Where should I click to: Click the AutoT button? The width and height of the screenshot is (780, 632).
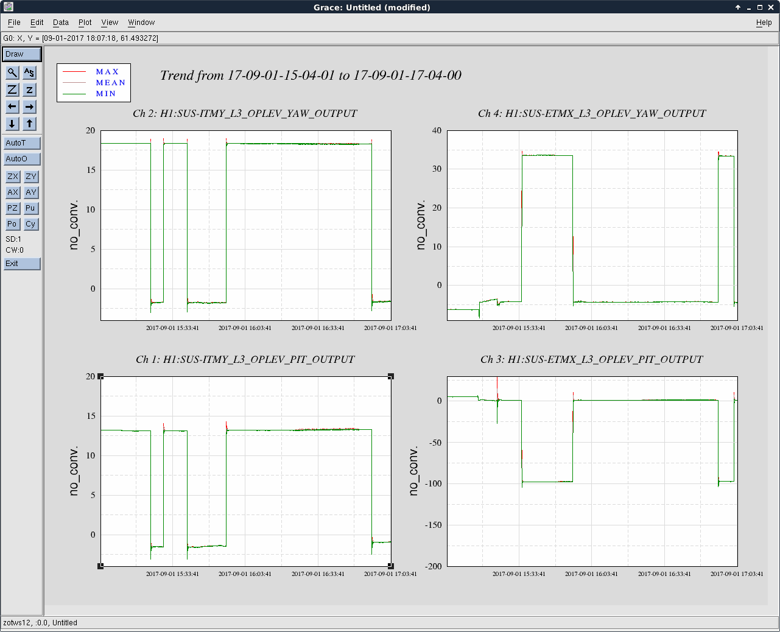coord(22,143)
